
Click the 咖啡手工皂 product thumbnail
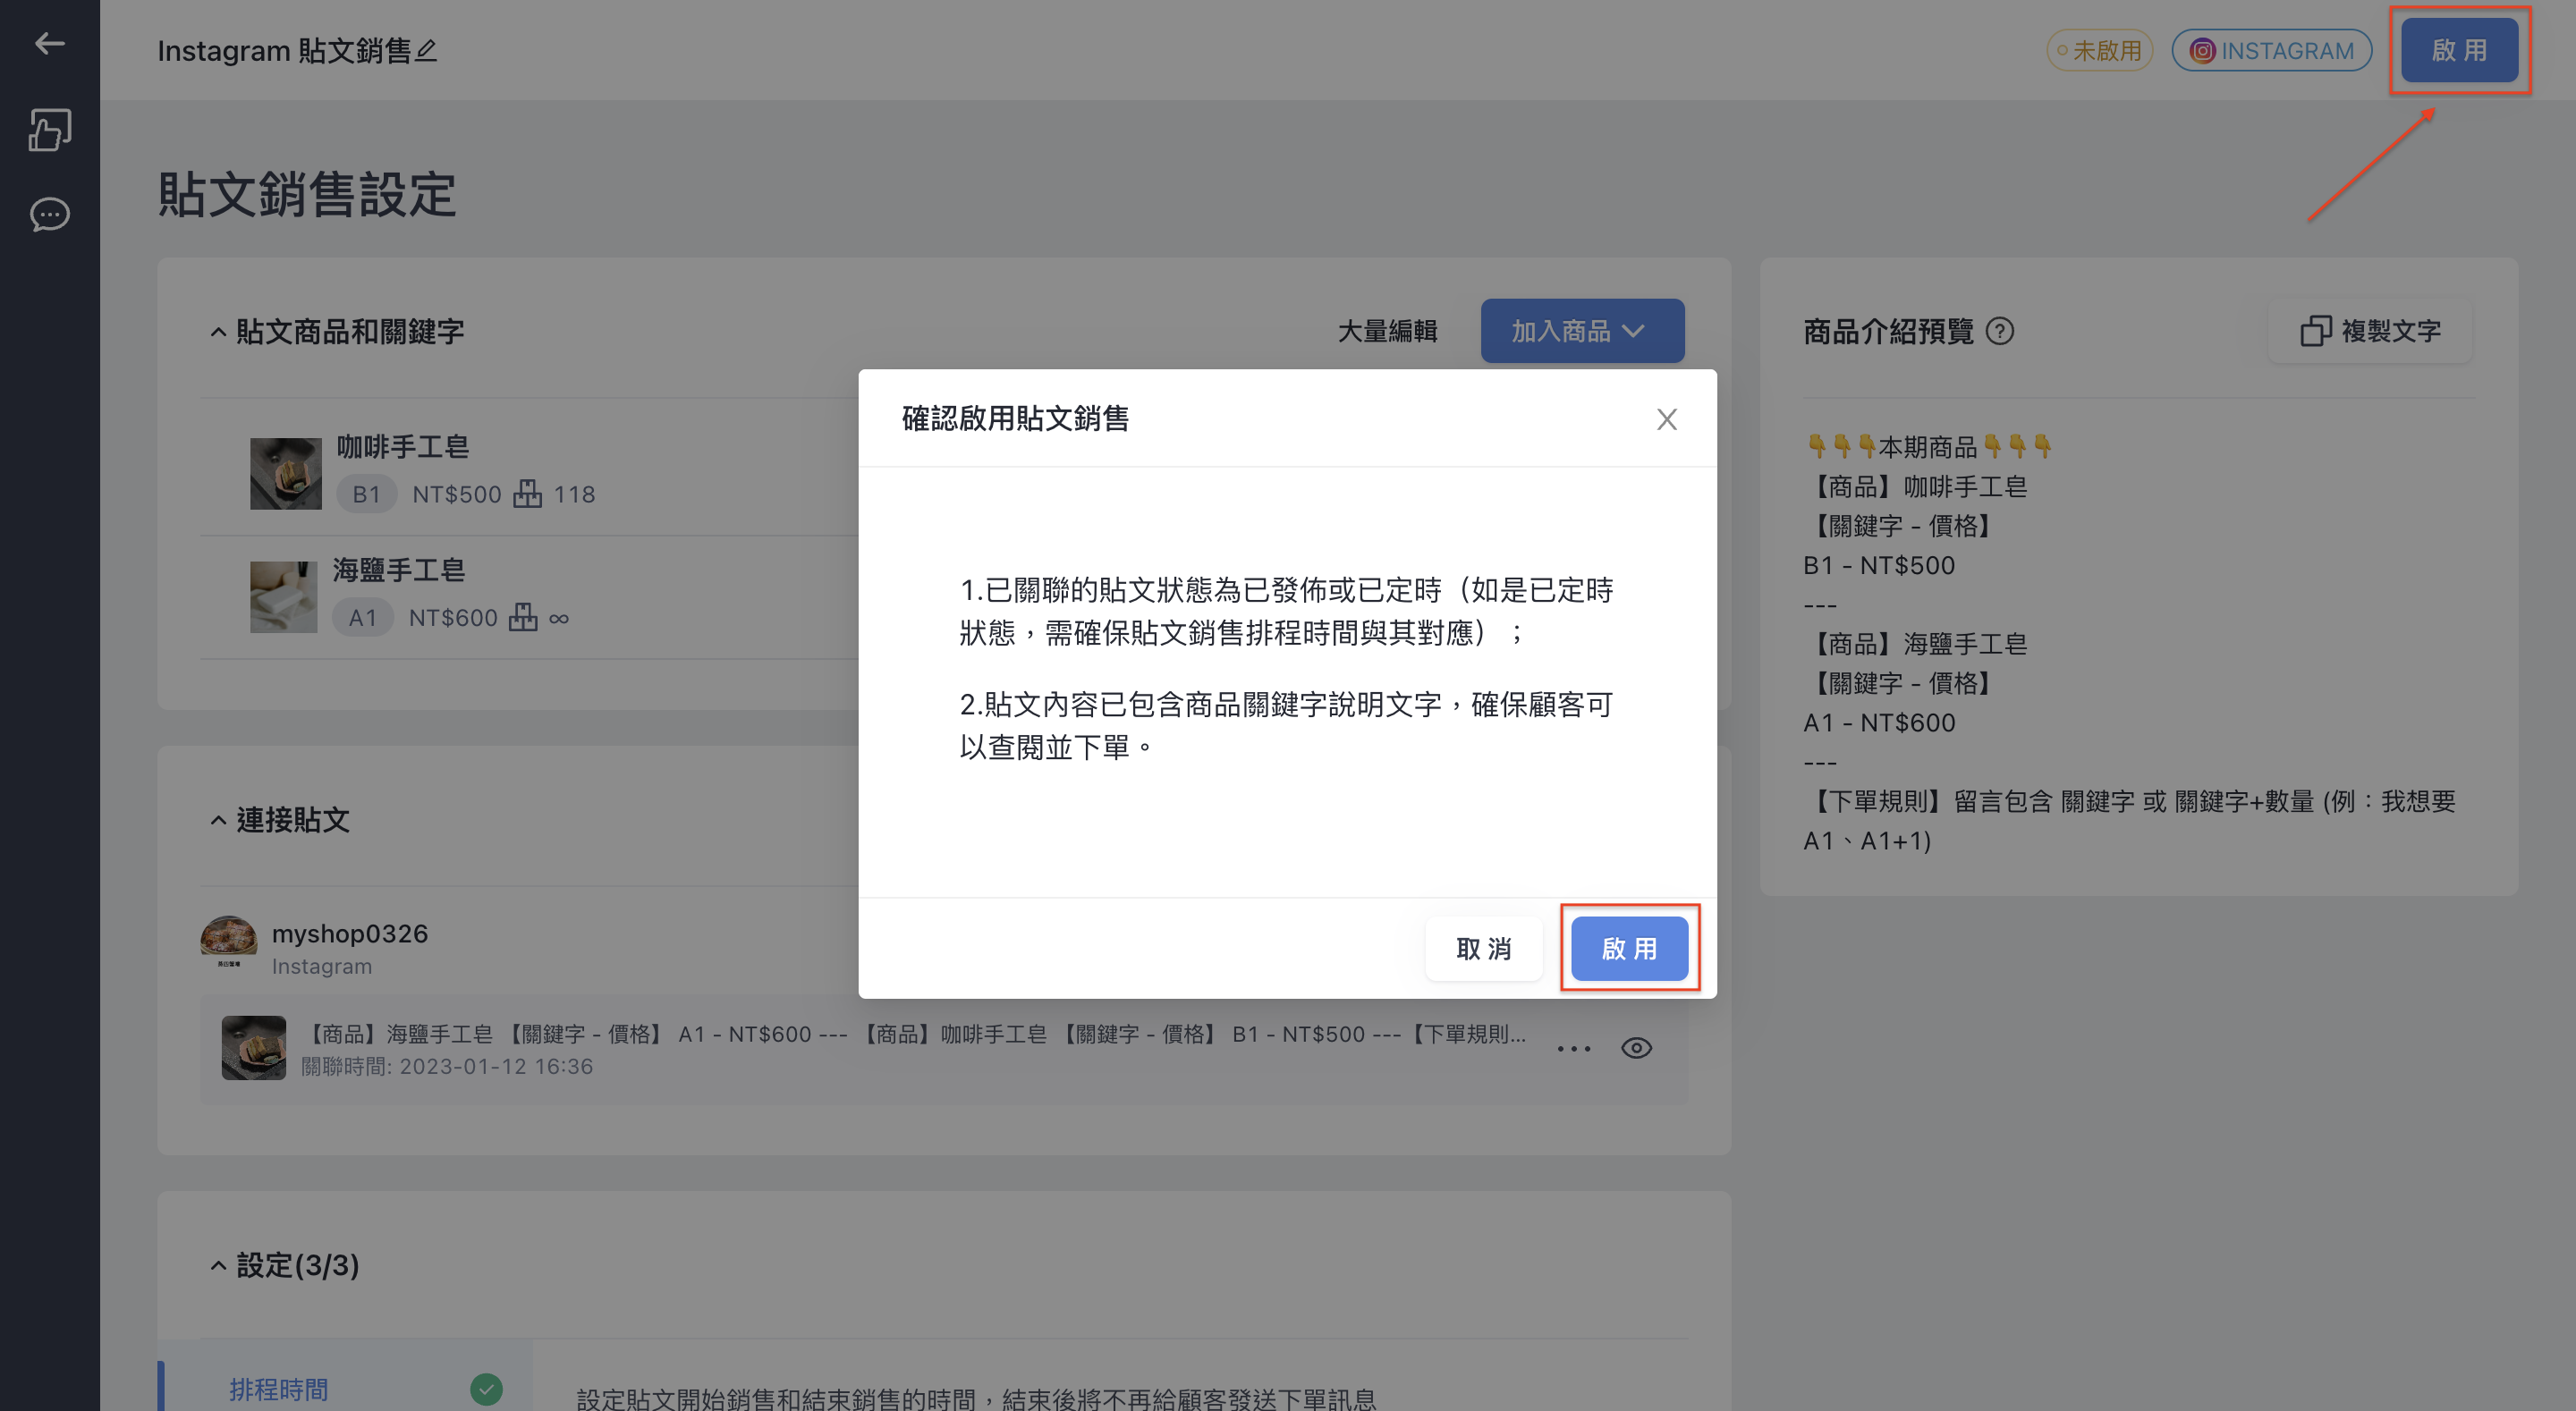point(286,473)
